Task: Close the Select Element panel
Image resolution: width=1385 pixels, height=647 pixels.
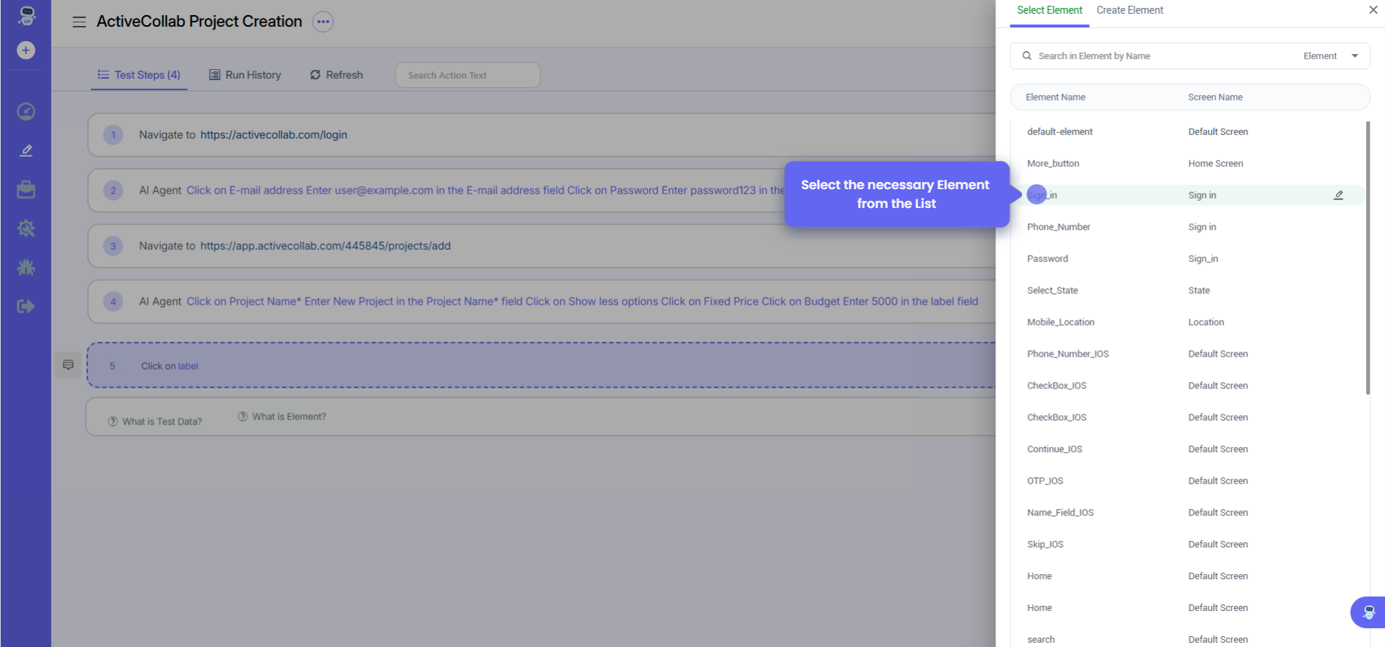Action: point(1373,10)
